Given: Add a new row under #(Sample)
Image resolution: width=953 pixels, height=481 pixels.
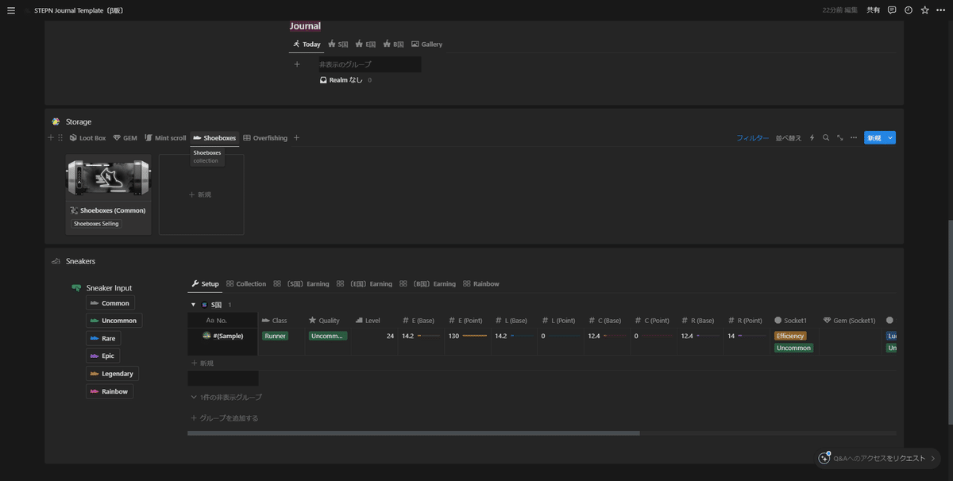Looking at the screenshot, I should point(203,363).
